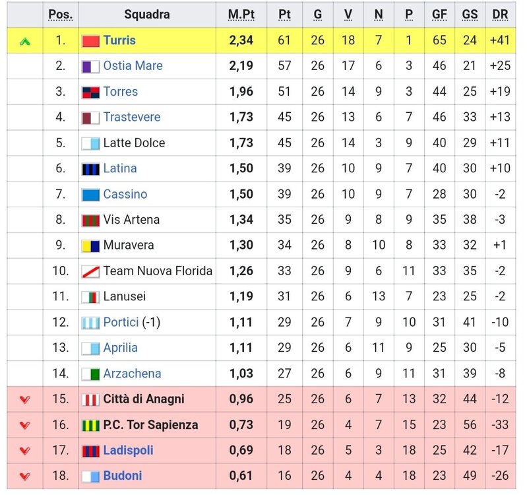
Task: Open the Cassino team link
Action: 125,194
